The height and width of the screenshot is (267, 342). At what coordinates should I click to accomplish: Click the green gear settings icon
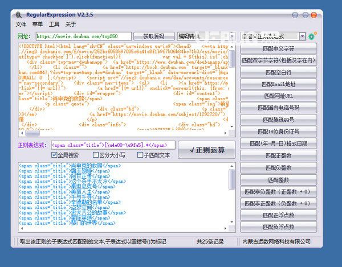312,36
